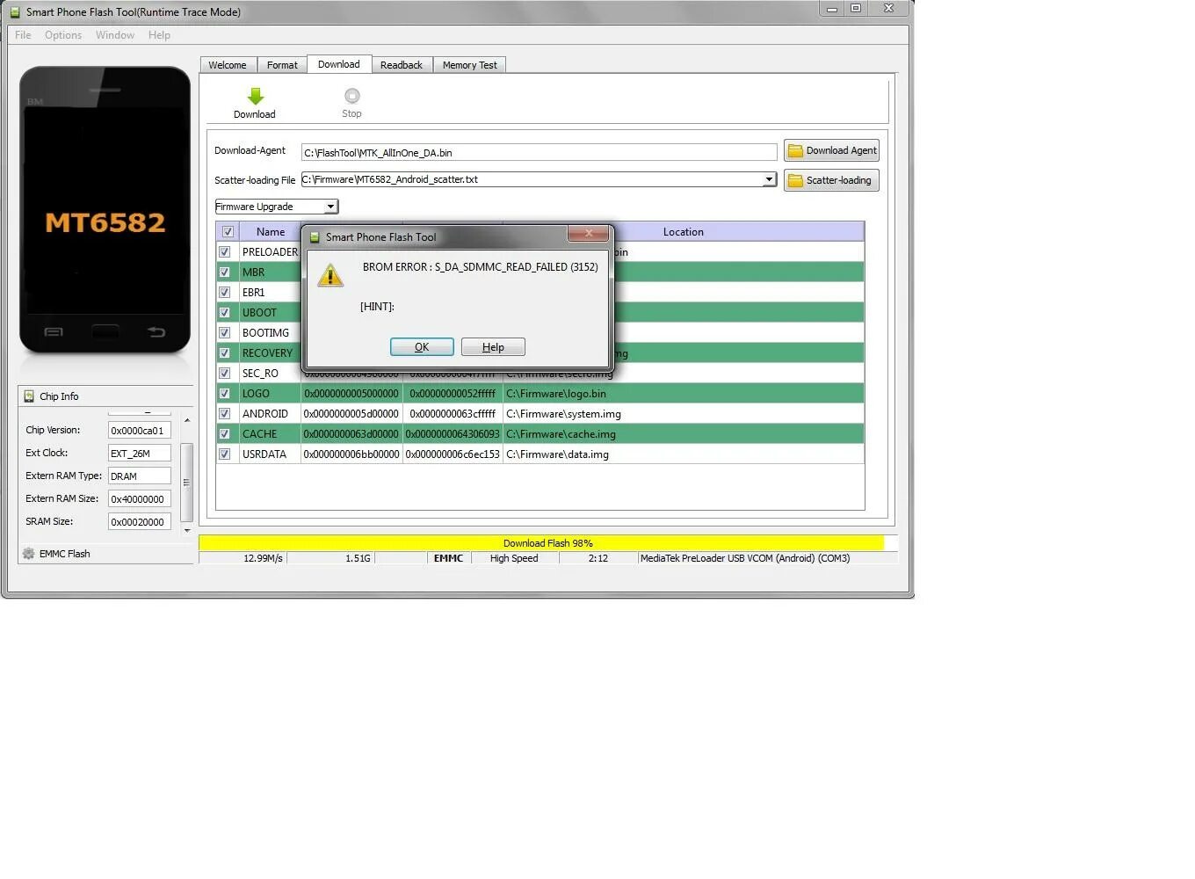Switch to the Welcome tab
The height and width of the screenshot is (879, 1195).
pyautogui.click(x=228, y=65)
